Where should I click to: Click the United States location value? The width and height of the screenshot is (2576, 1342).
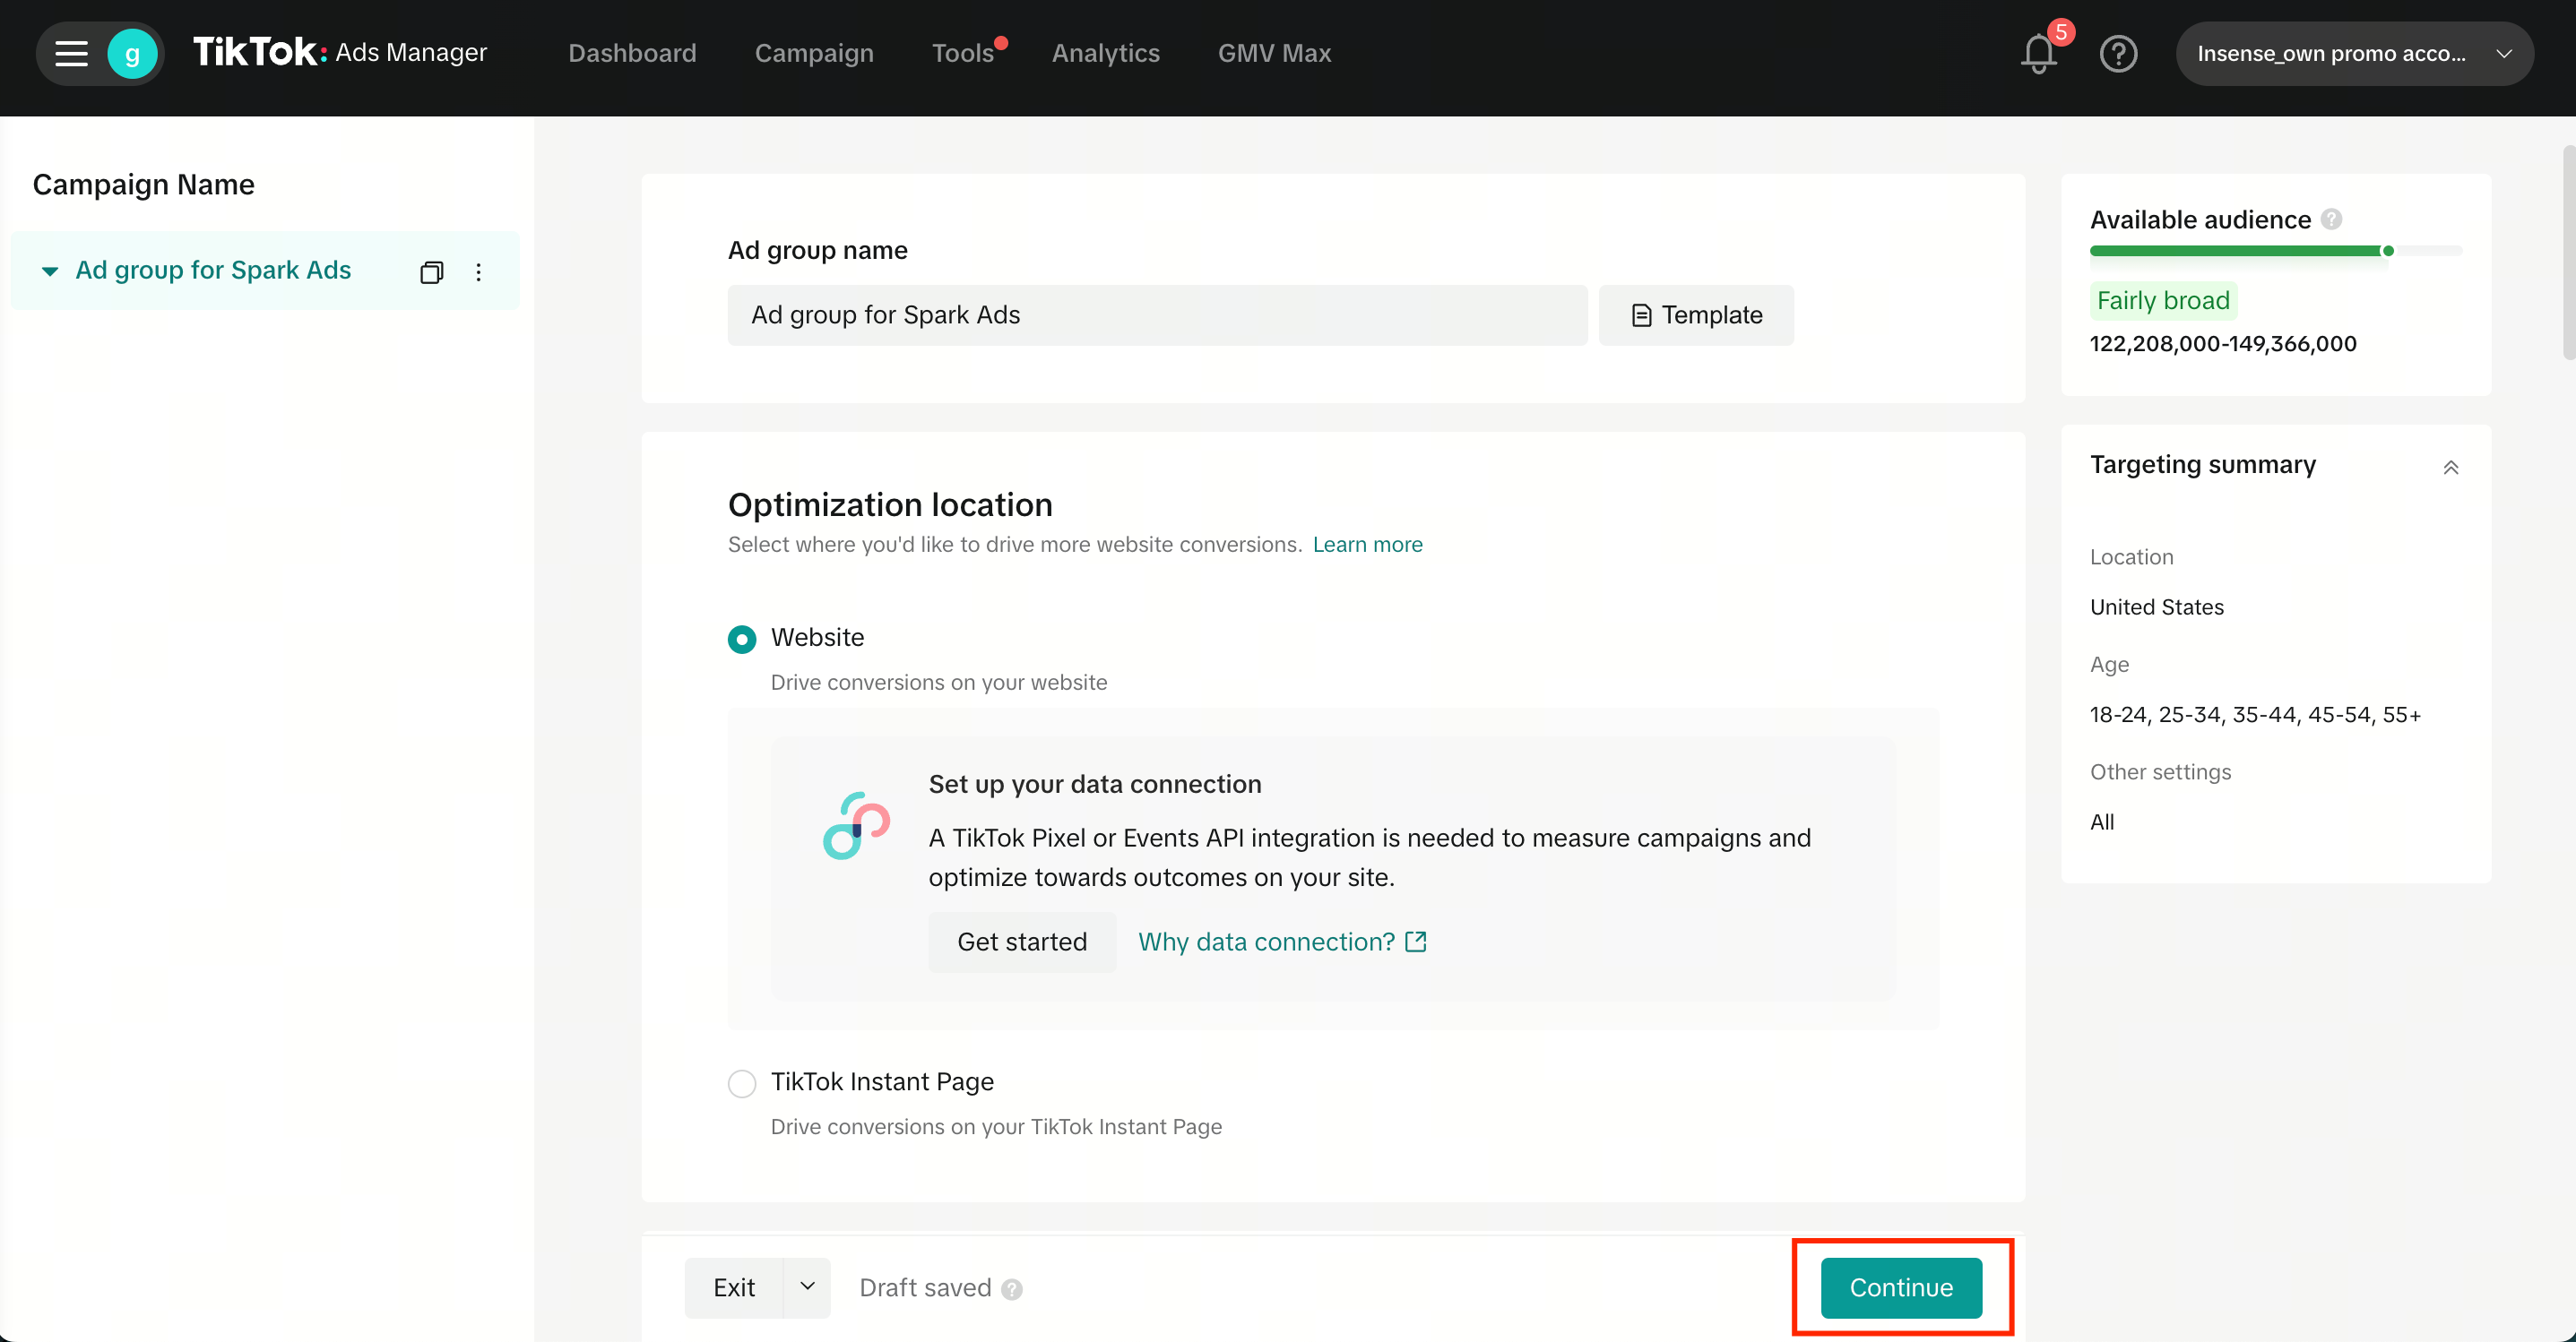coord(2157,607)
